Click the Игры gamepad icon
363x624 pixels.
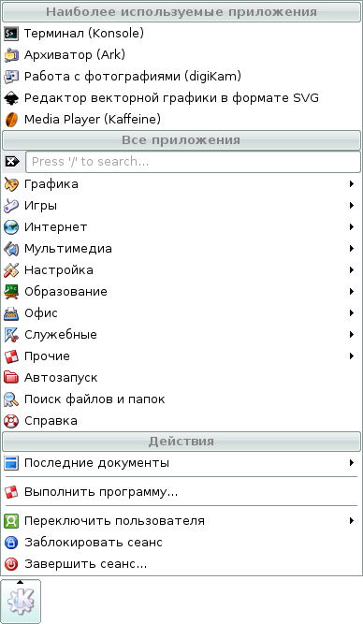point(11,206)
